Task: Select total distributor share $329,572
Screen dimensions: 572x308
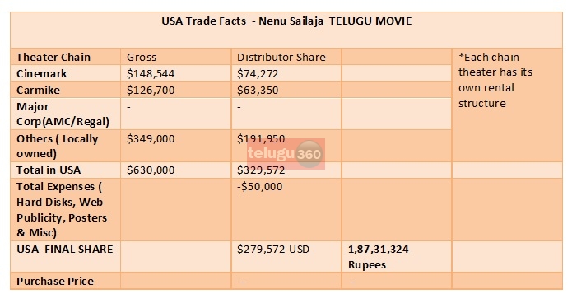Action: tap(261, 170)
